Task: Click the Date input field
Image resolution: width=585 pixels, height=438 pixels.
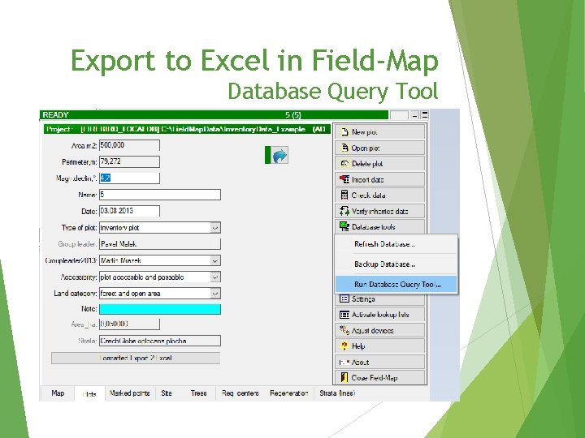Action: [x=129, y=211]
